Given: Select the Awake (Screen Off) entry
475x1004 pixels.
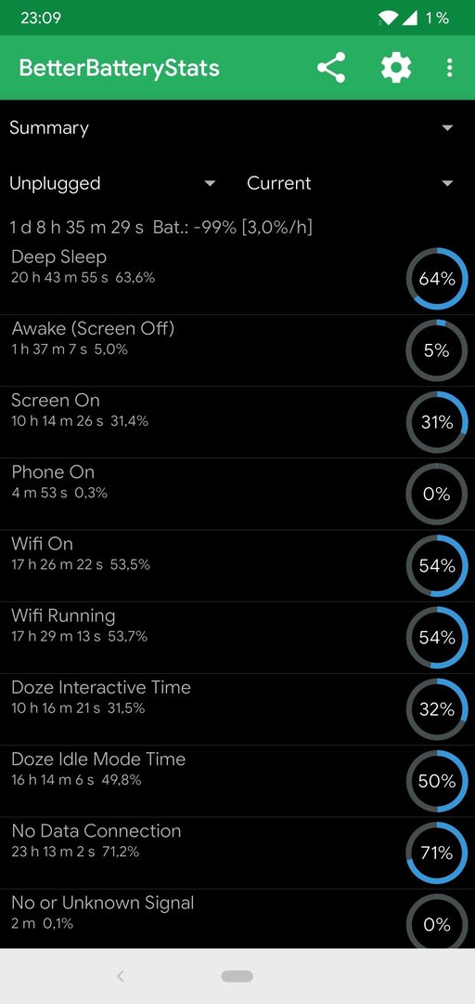Looking at the screenshot, I should 237,350.
